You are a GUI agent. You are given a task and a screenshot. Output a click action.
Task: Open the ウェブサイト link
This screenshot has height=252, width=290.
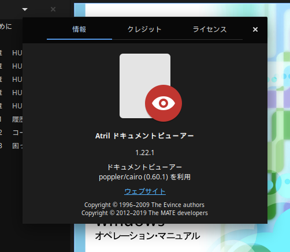145,191
